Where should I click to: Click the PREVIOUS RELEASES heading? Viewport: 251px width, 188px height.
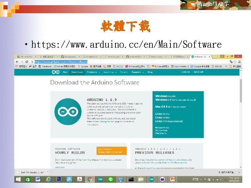(154, 153)
